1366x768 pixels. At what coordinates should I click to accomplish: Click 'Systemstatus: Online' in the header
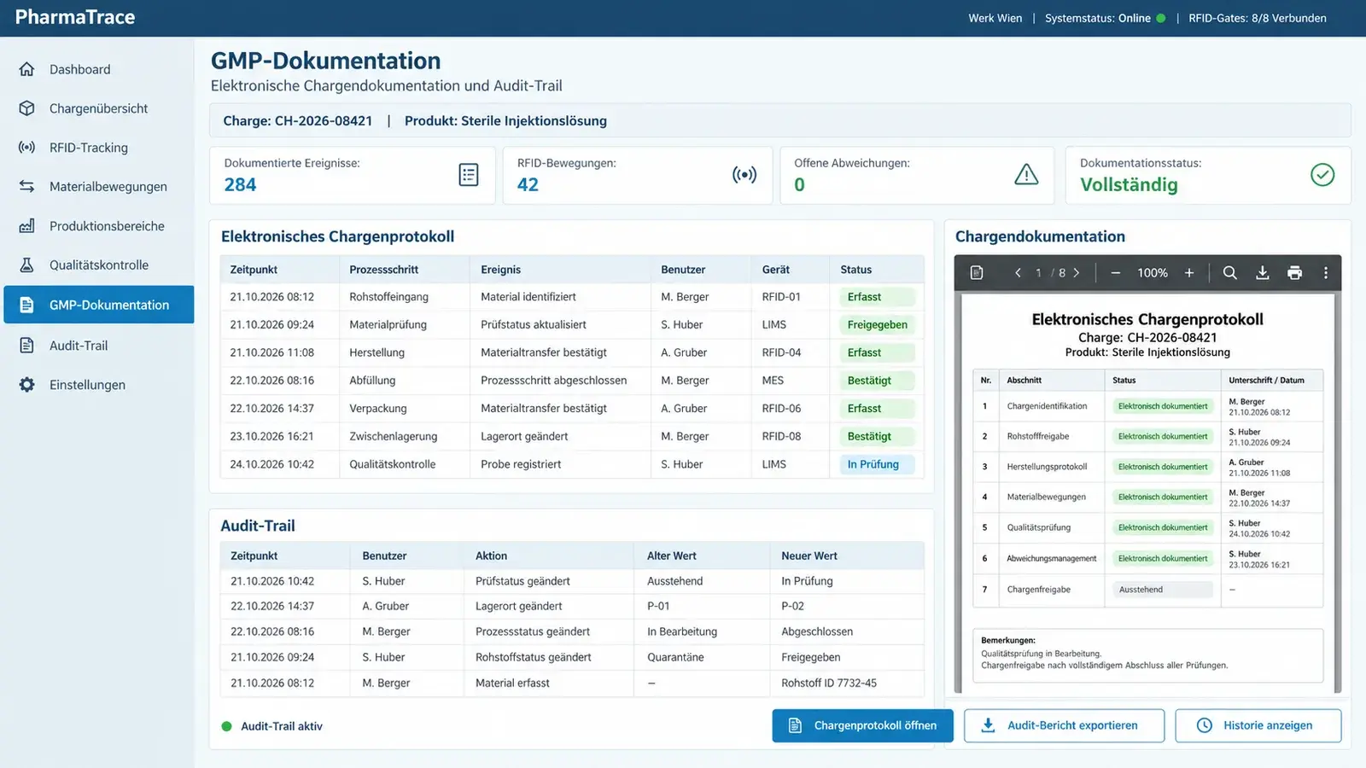tap(1105, 18)
